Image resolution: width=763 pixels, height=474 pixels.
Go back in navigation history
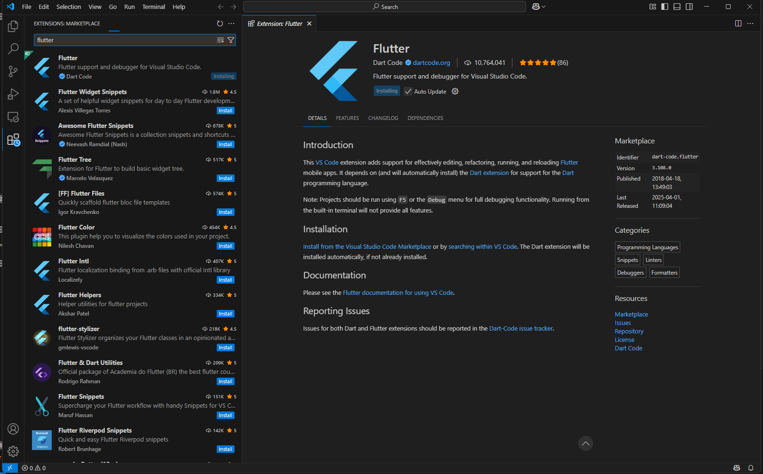[x=221, y=7]
